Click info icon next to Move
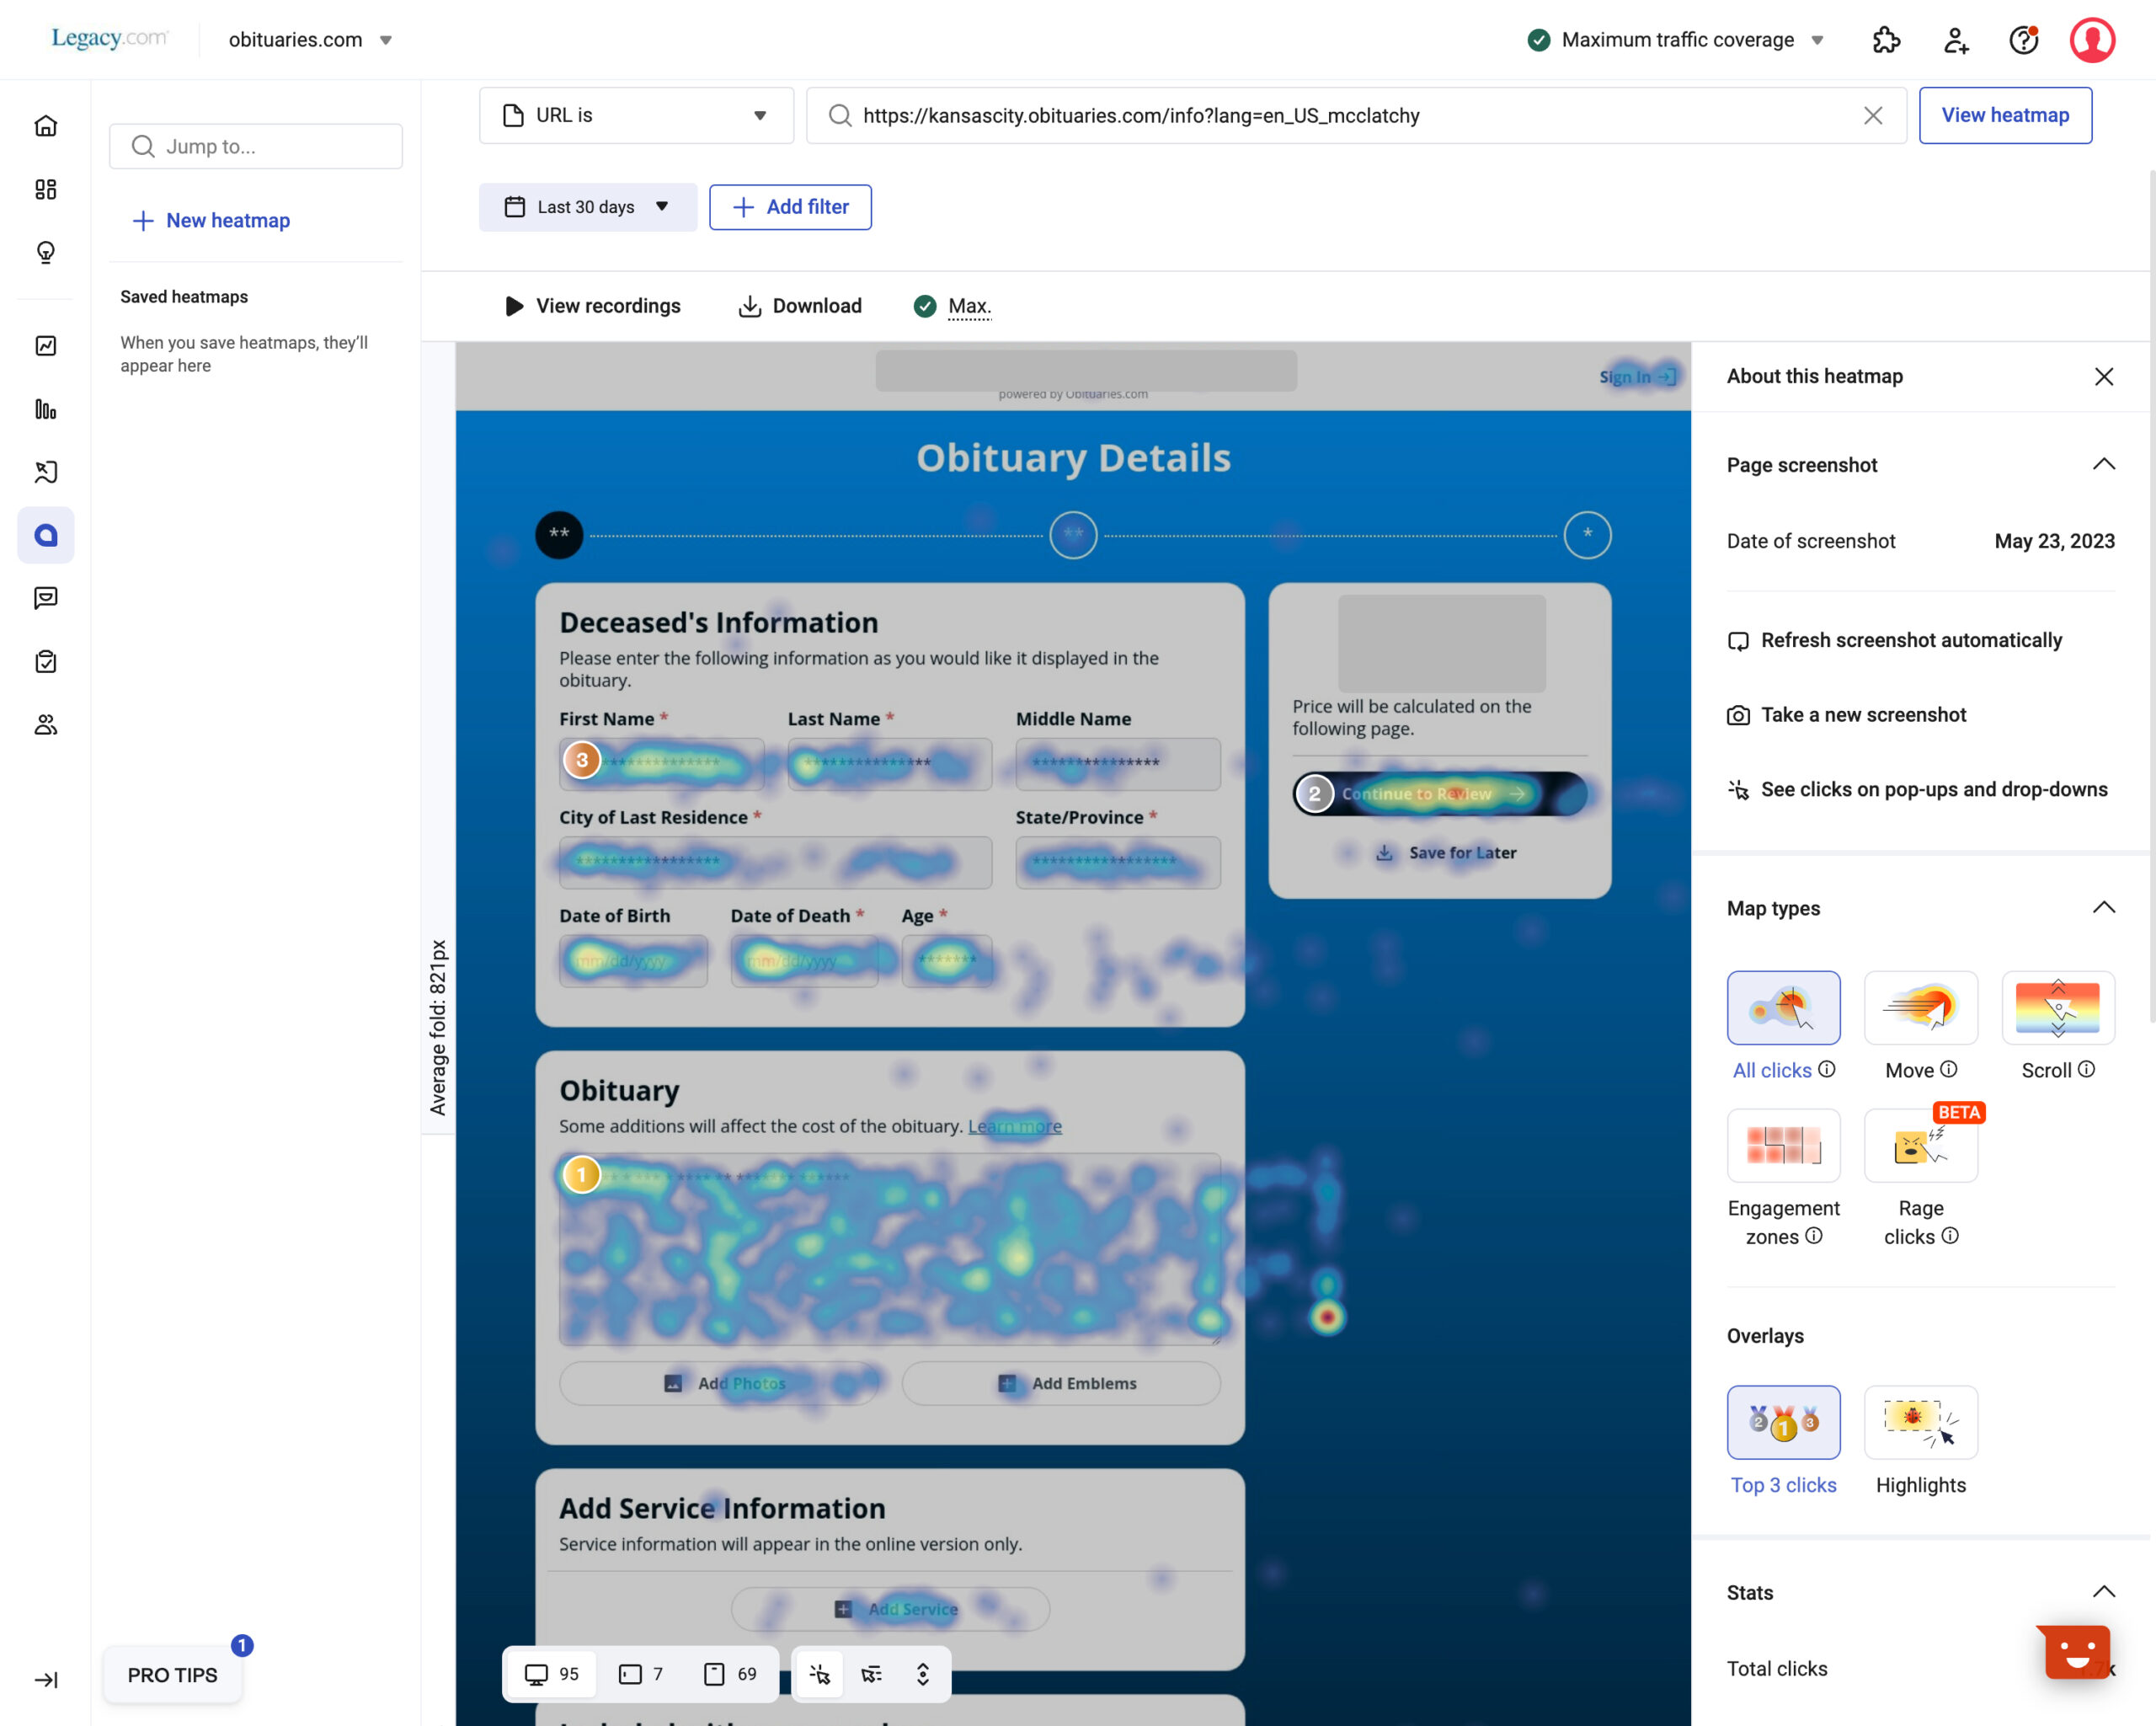The height and width of the screenshot is (1726, 2156). [x=1948, y=1069]
